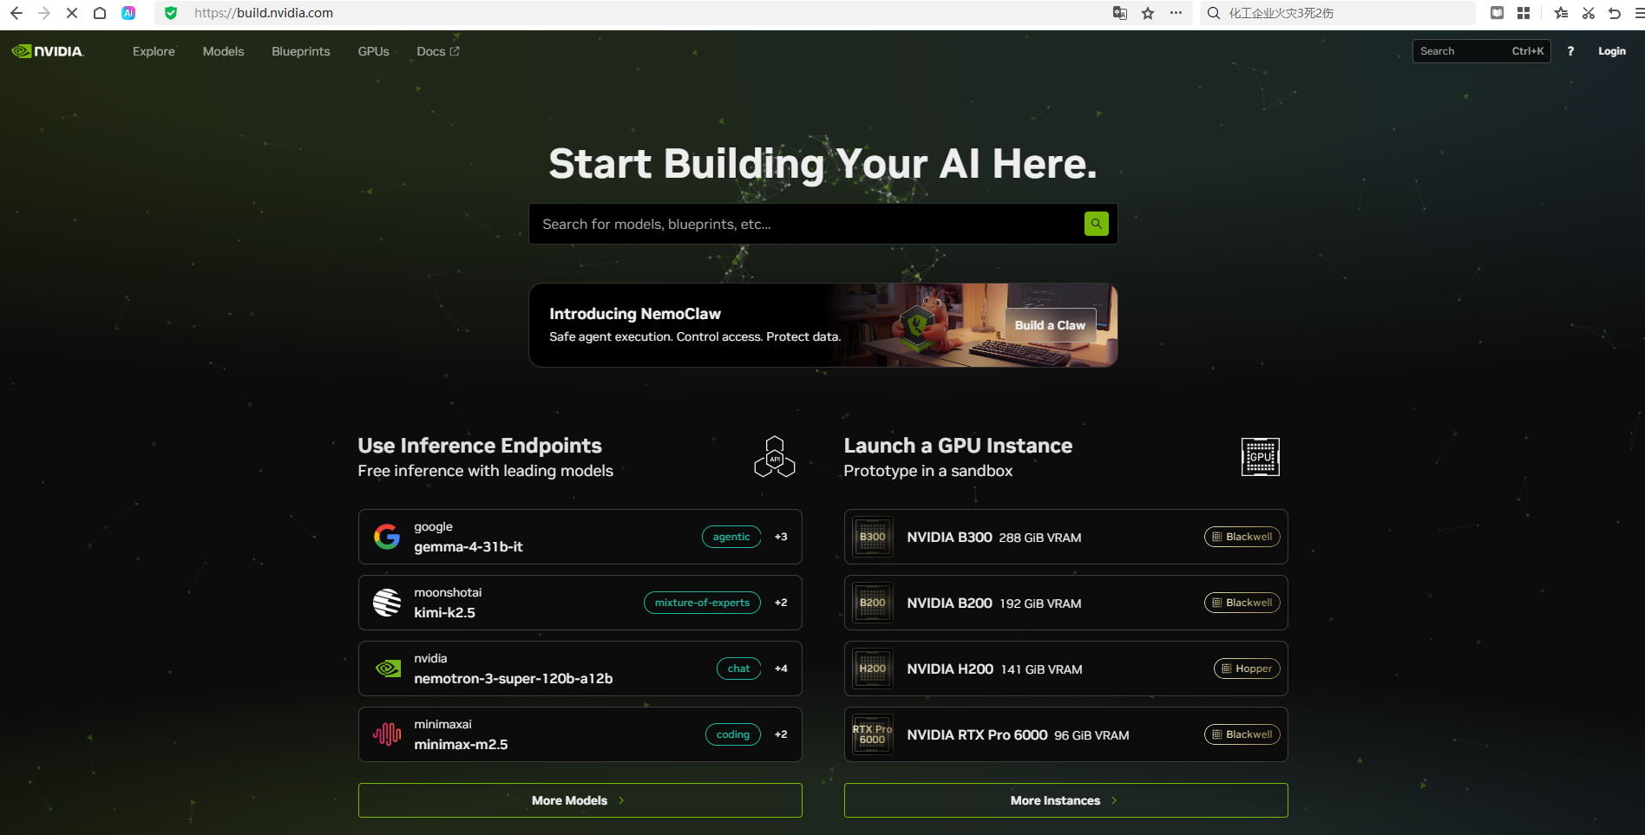Expand the +3 tags on gemma row

click(781, 537)
